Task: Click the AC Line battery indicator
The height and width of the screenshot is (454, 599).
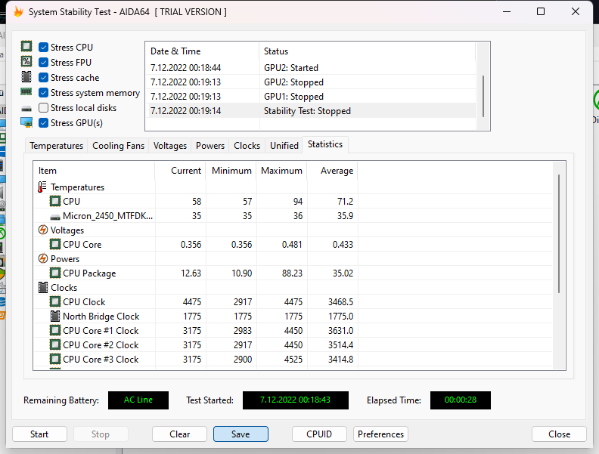Action: coord(138,400)
